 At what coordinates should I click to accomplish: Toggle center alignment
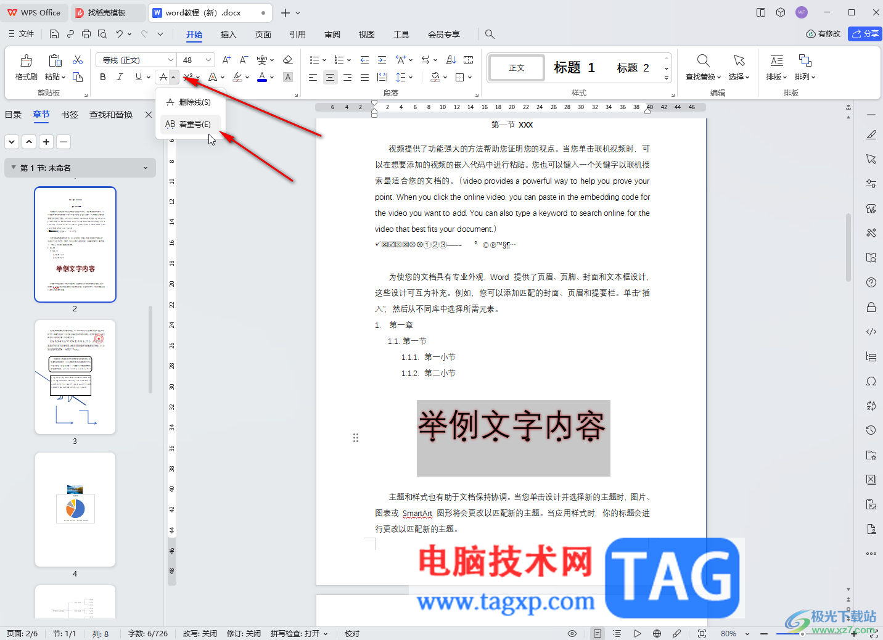click(330, 77)
